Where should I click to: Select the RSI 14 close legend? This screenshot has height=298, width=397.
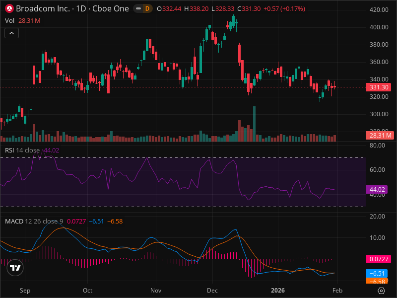tap(22, 150)
